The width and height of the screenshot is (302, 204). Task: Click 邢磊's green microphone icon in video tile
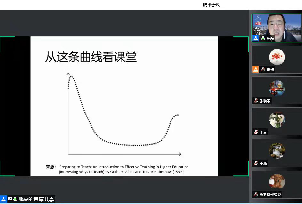coord(263,38)
